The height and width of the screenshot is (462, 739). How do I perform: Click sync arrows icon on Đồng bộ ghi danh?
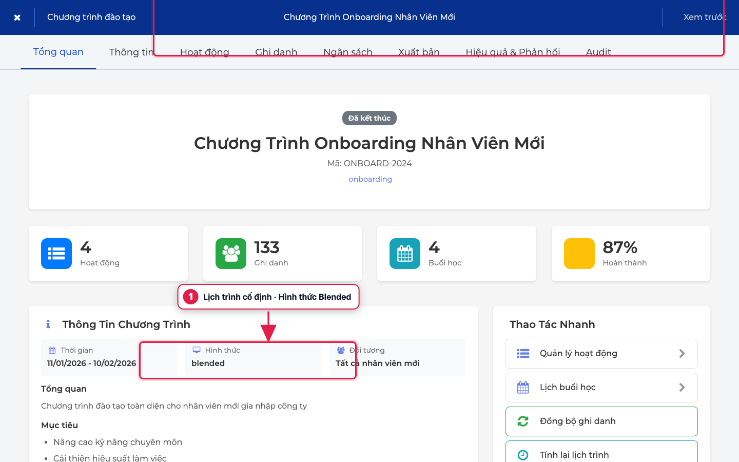523,421
